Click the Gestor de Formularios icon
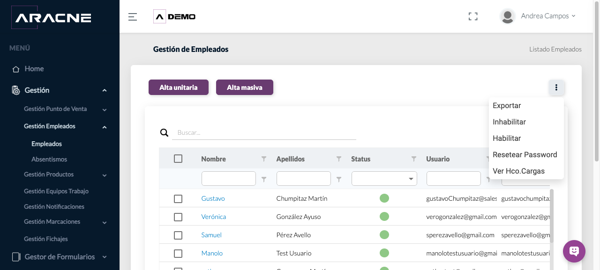This screenshot has width=600, height=270. (x=16, y=257)
